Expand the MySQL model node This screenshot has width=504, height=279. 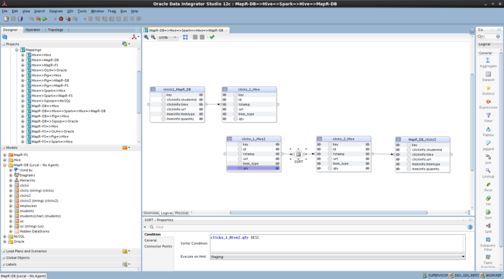tap(5, 237)
